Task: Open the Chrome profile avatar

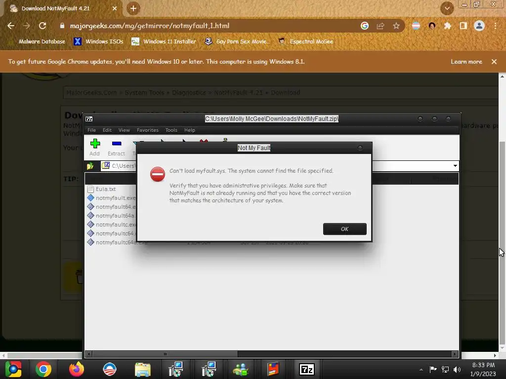Action: coord(479,26)
